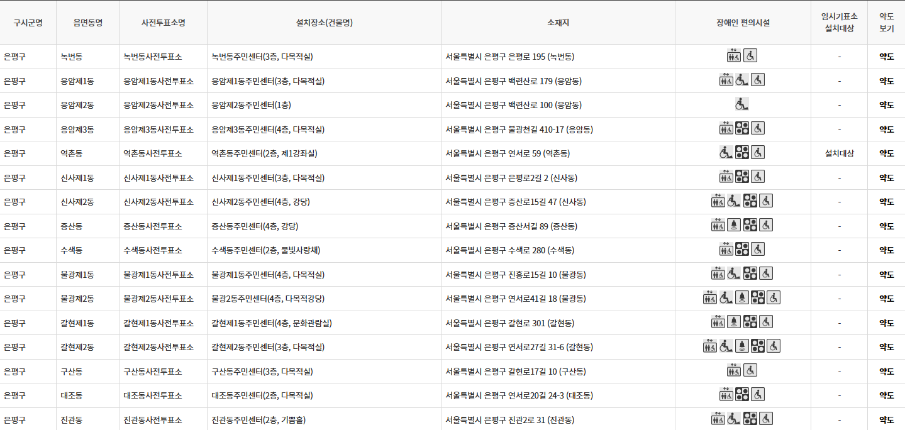Viewport: 905px width, 430px height.
Task: Click the 장애인 편의시설 column header
Action: tap(743, 23)
